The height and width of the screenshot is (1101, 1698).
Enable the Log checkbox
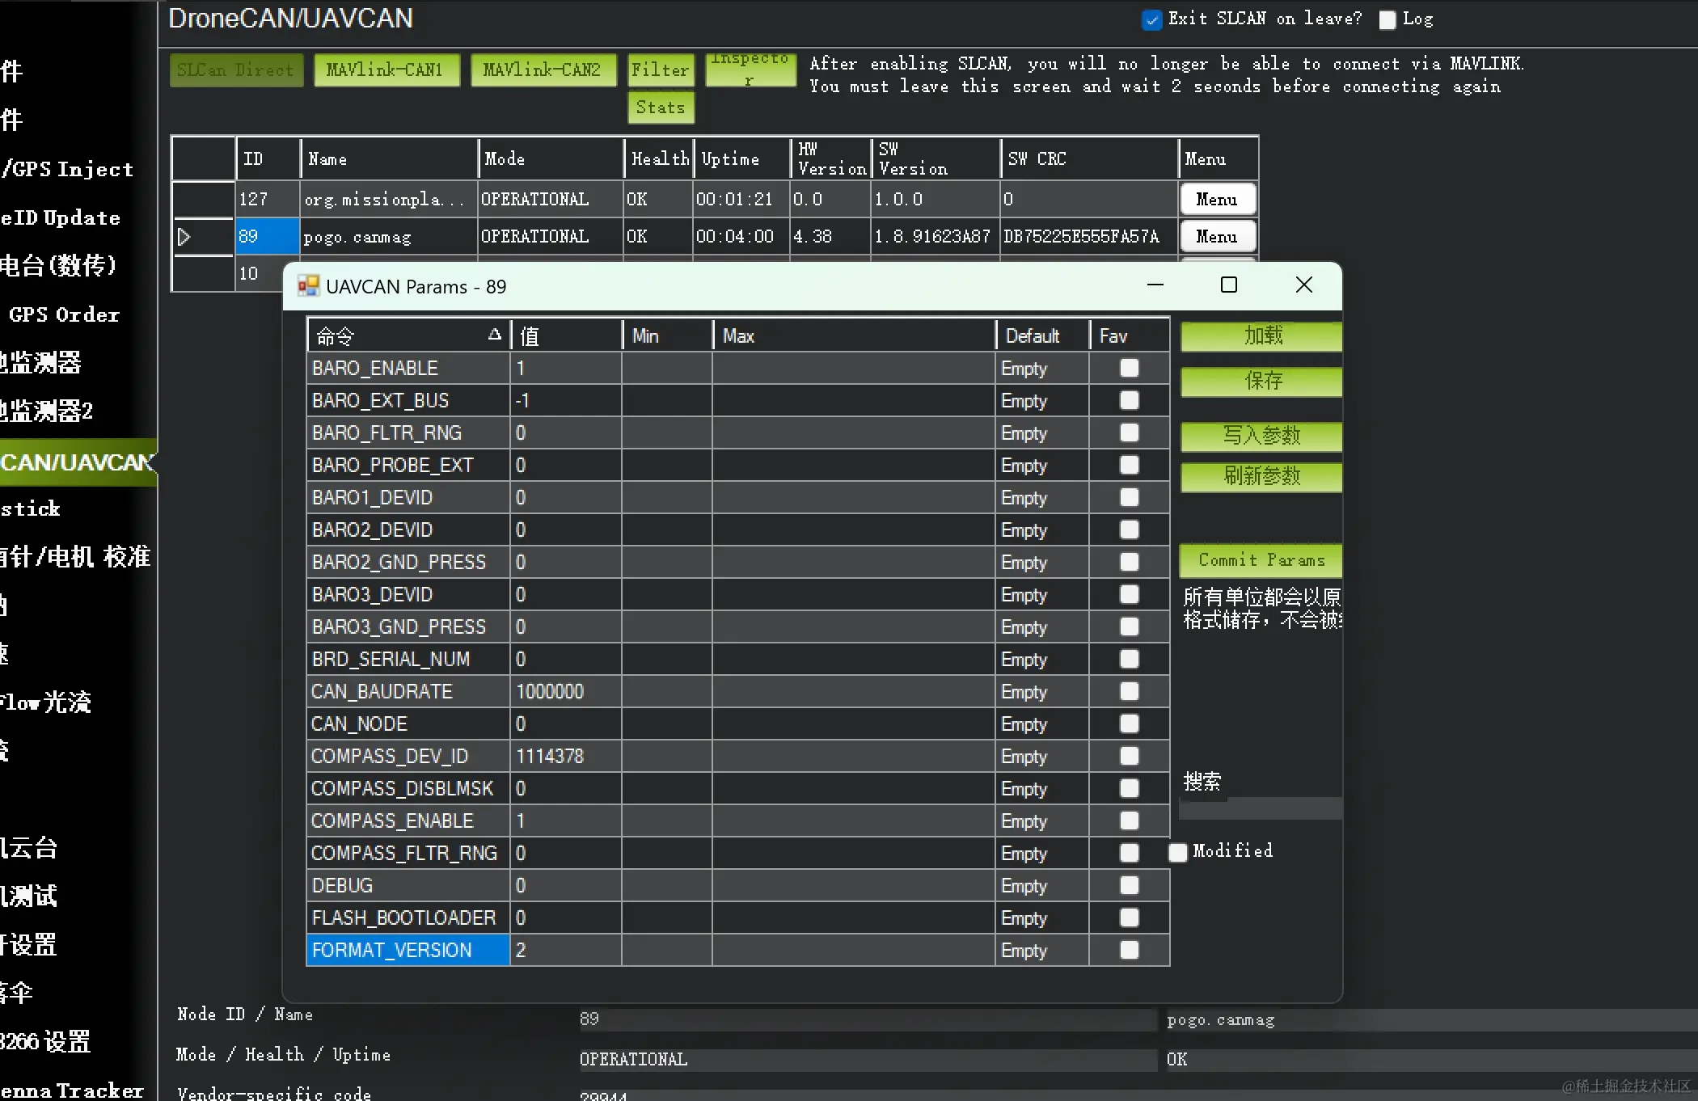pos(1388,20)
